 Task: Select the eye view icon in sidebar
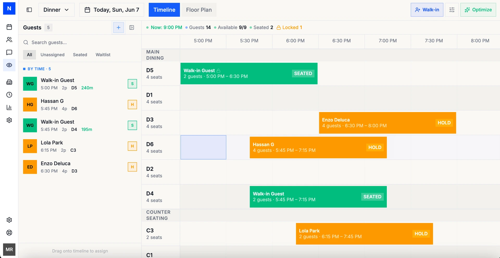9,65
